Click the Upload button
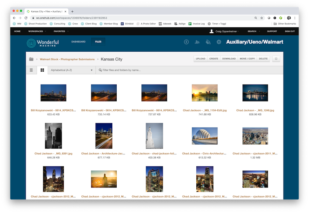This screenshot has width=309, height=213. click(x=200, y=59)
